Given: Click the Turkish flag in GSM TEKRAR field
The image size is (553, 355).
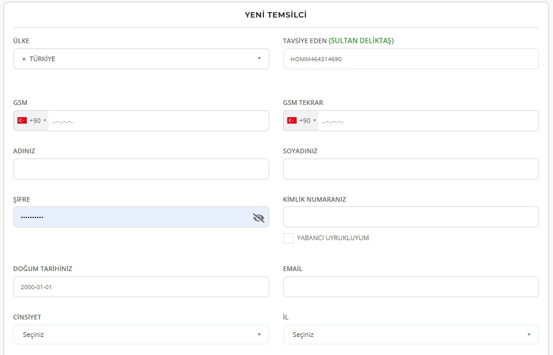Looking at the screenshot, I should click(292, 121).
